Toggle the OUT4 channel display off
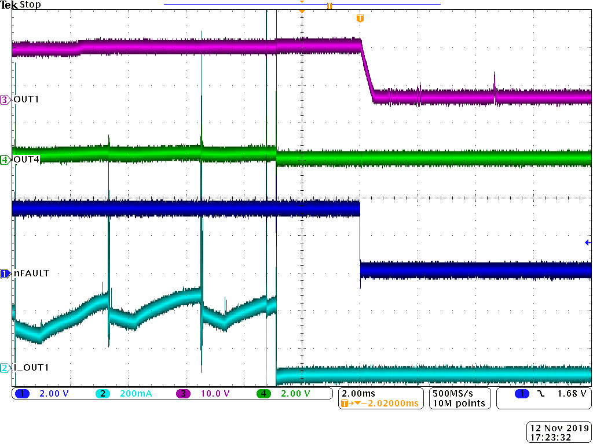The image size is (593, 444). 5,160
